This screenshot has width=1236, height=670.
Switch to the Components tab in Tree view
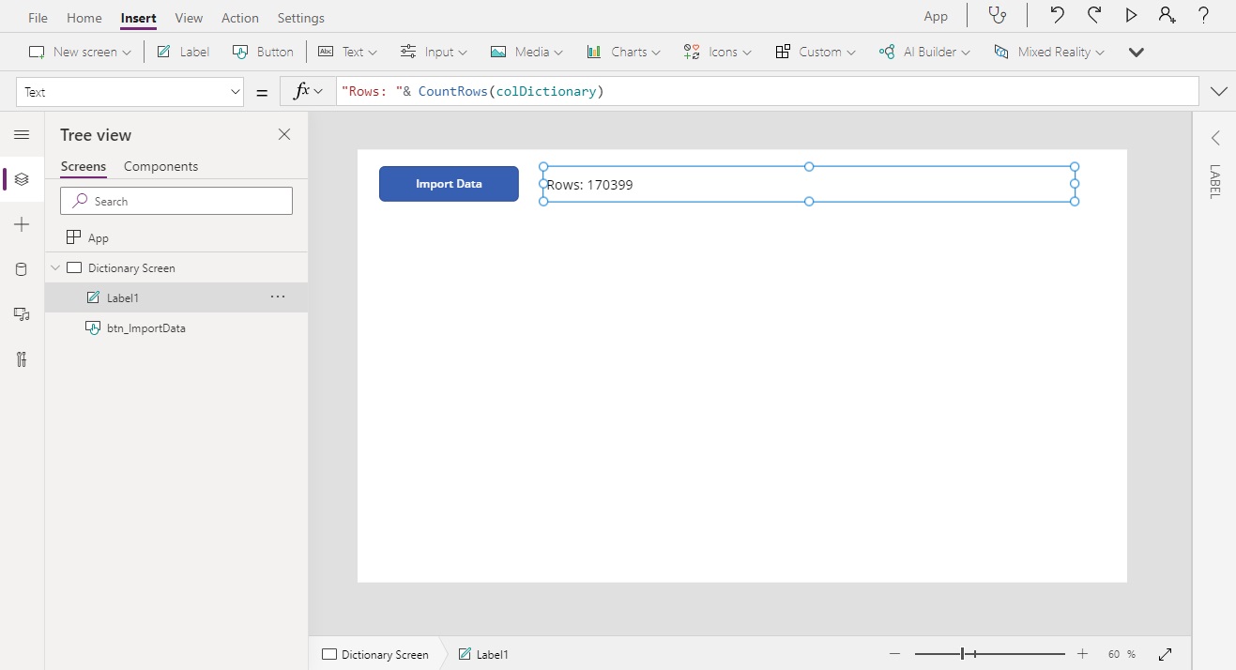pos(160,166)
